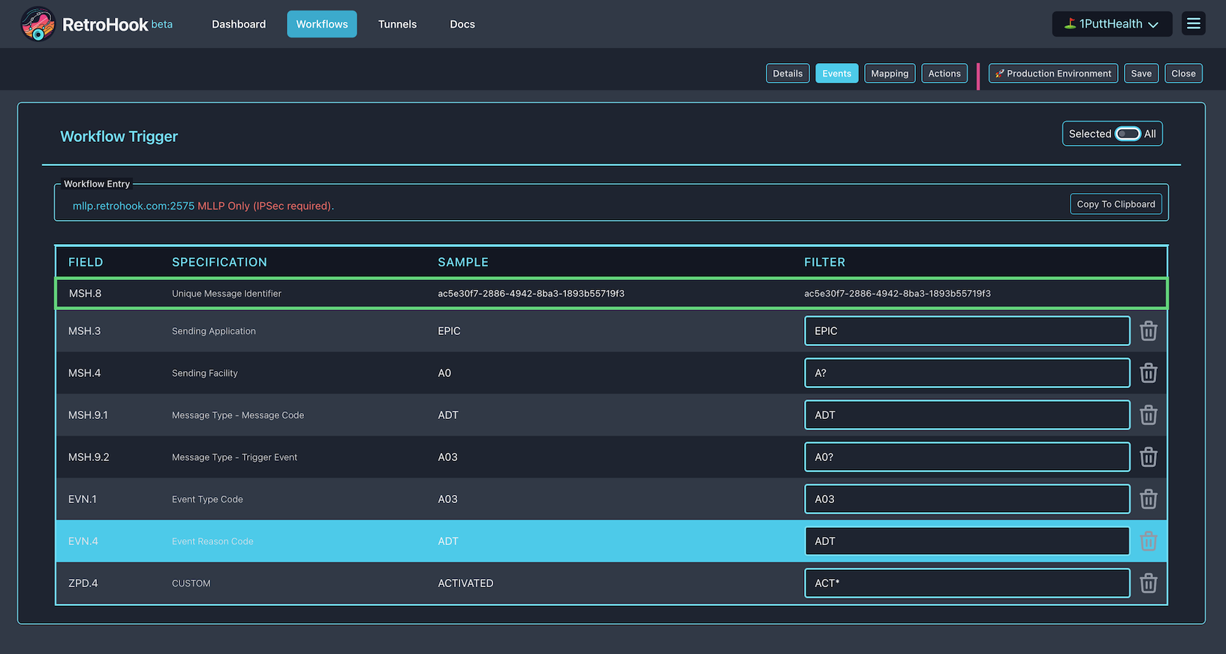Image resolution: width=1226 pixels, height=654 pixels.
Task: Delete the MSH.9.2 Trigger Event filter
Action: (1148, 457)
